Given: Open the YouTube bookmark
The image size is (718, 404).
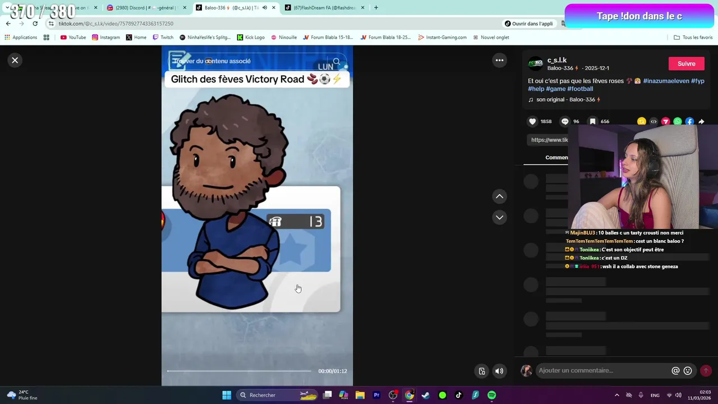Looking at the screenshot, I should click(x=73, y=38).
